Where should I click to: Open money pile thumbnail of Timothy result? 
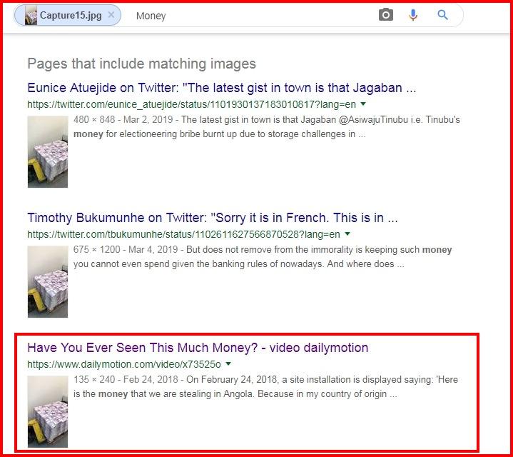[x=48, y=281]
